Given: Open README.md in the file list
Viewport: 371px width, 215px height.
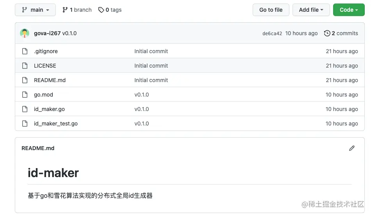Looking at the screenshot, I should point(50,80).
